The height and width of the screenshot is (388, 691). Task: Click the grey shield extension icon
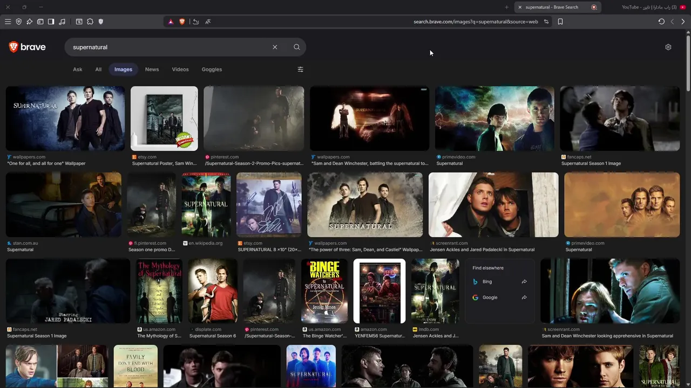click(x=100, y=22)
